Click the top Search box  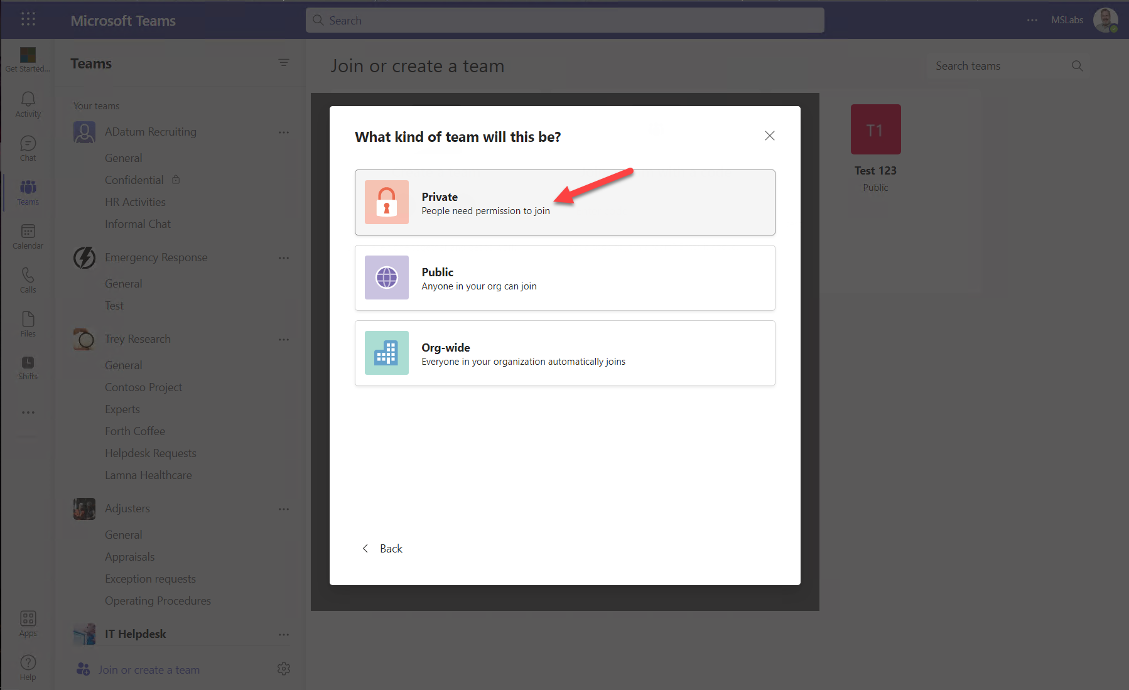pos(565,20)
